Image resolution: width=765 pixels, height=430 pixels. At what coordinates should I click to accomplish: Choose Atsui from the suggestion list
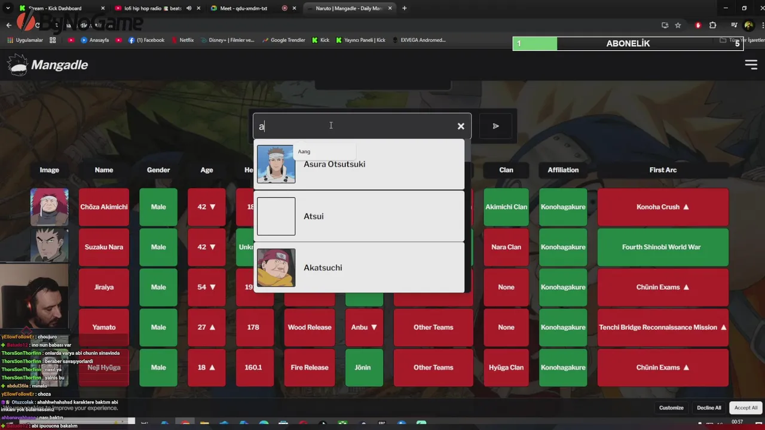pos(359,216)
